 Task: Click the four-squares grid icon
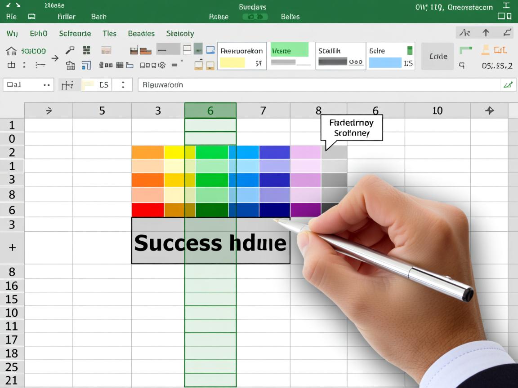tap(86, 50)
